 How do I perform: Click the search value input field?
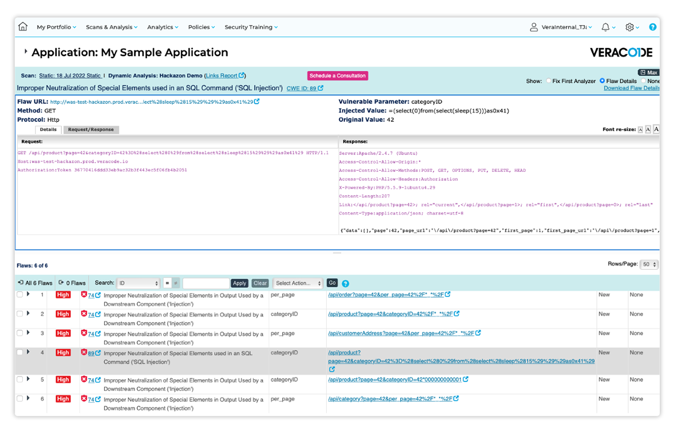pyautogui.click(x=205, y=283)
